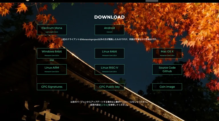This screenshot has width=219, height=121.
Task: Select the Mac OS X download button
Action: tap(167, 53)
